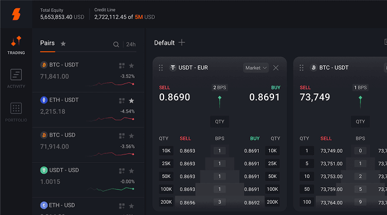Open the BTC - USDT pair row
The image size is (387, 215).
point(88,75)
